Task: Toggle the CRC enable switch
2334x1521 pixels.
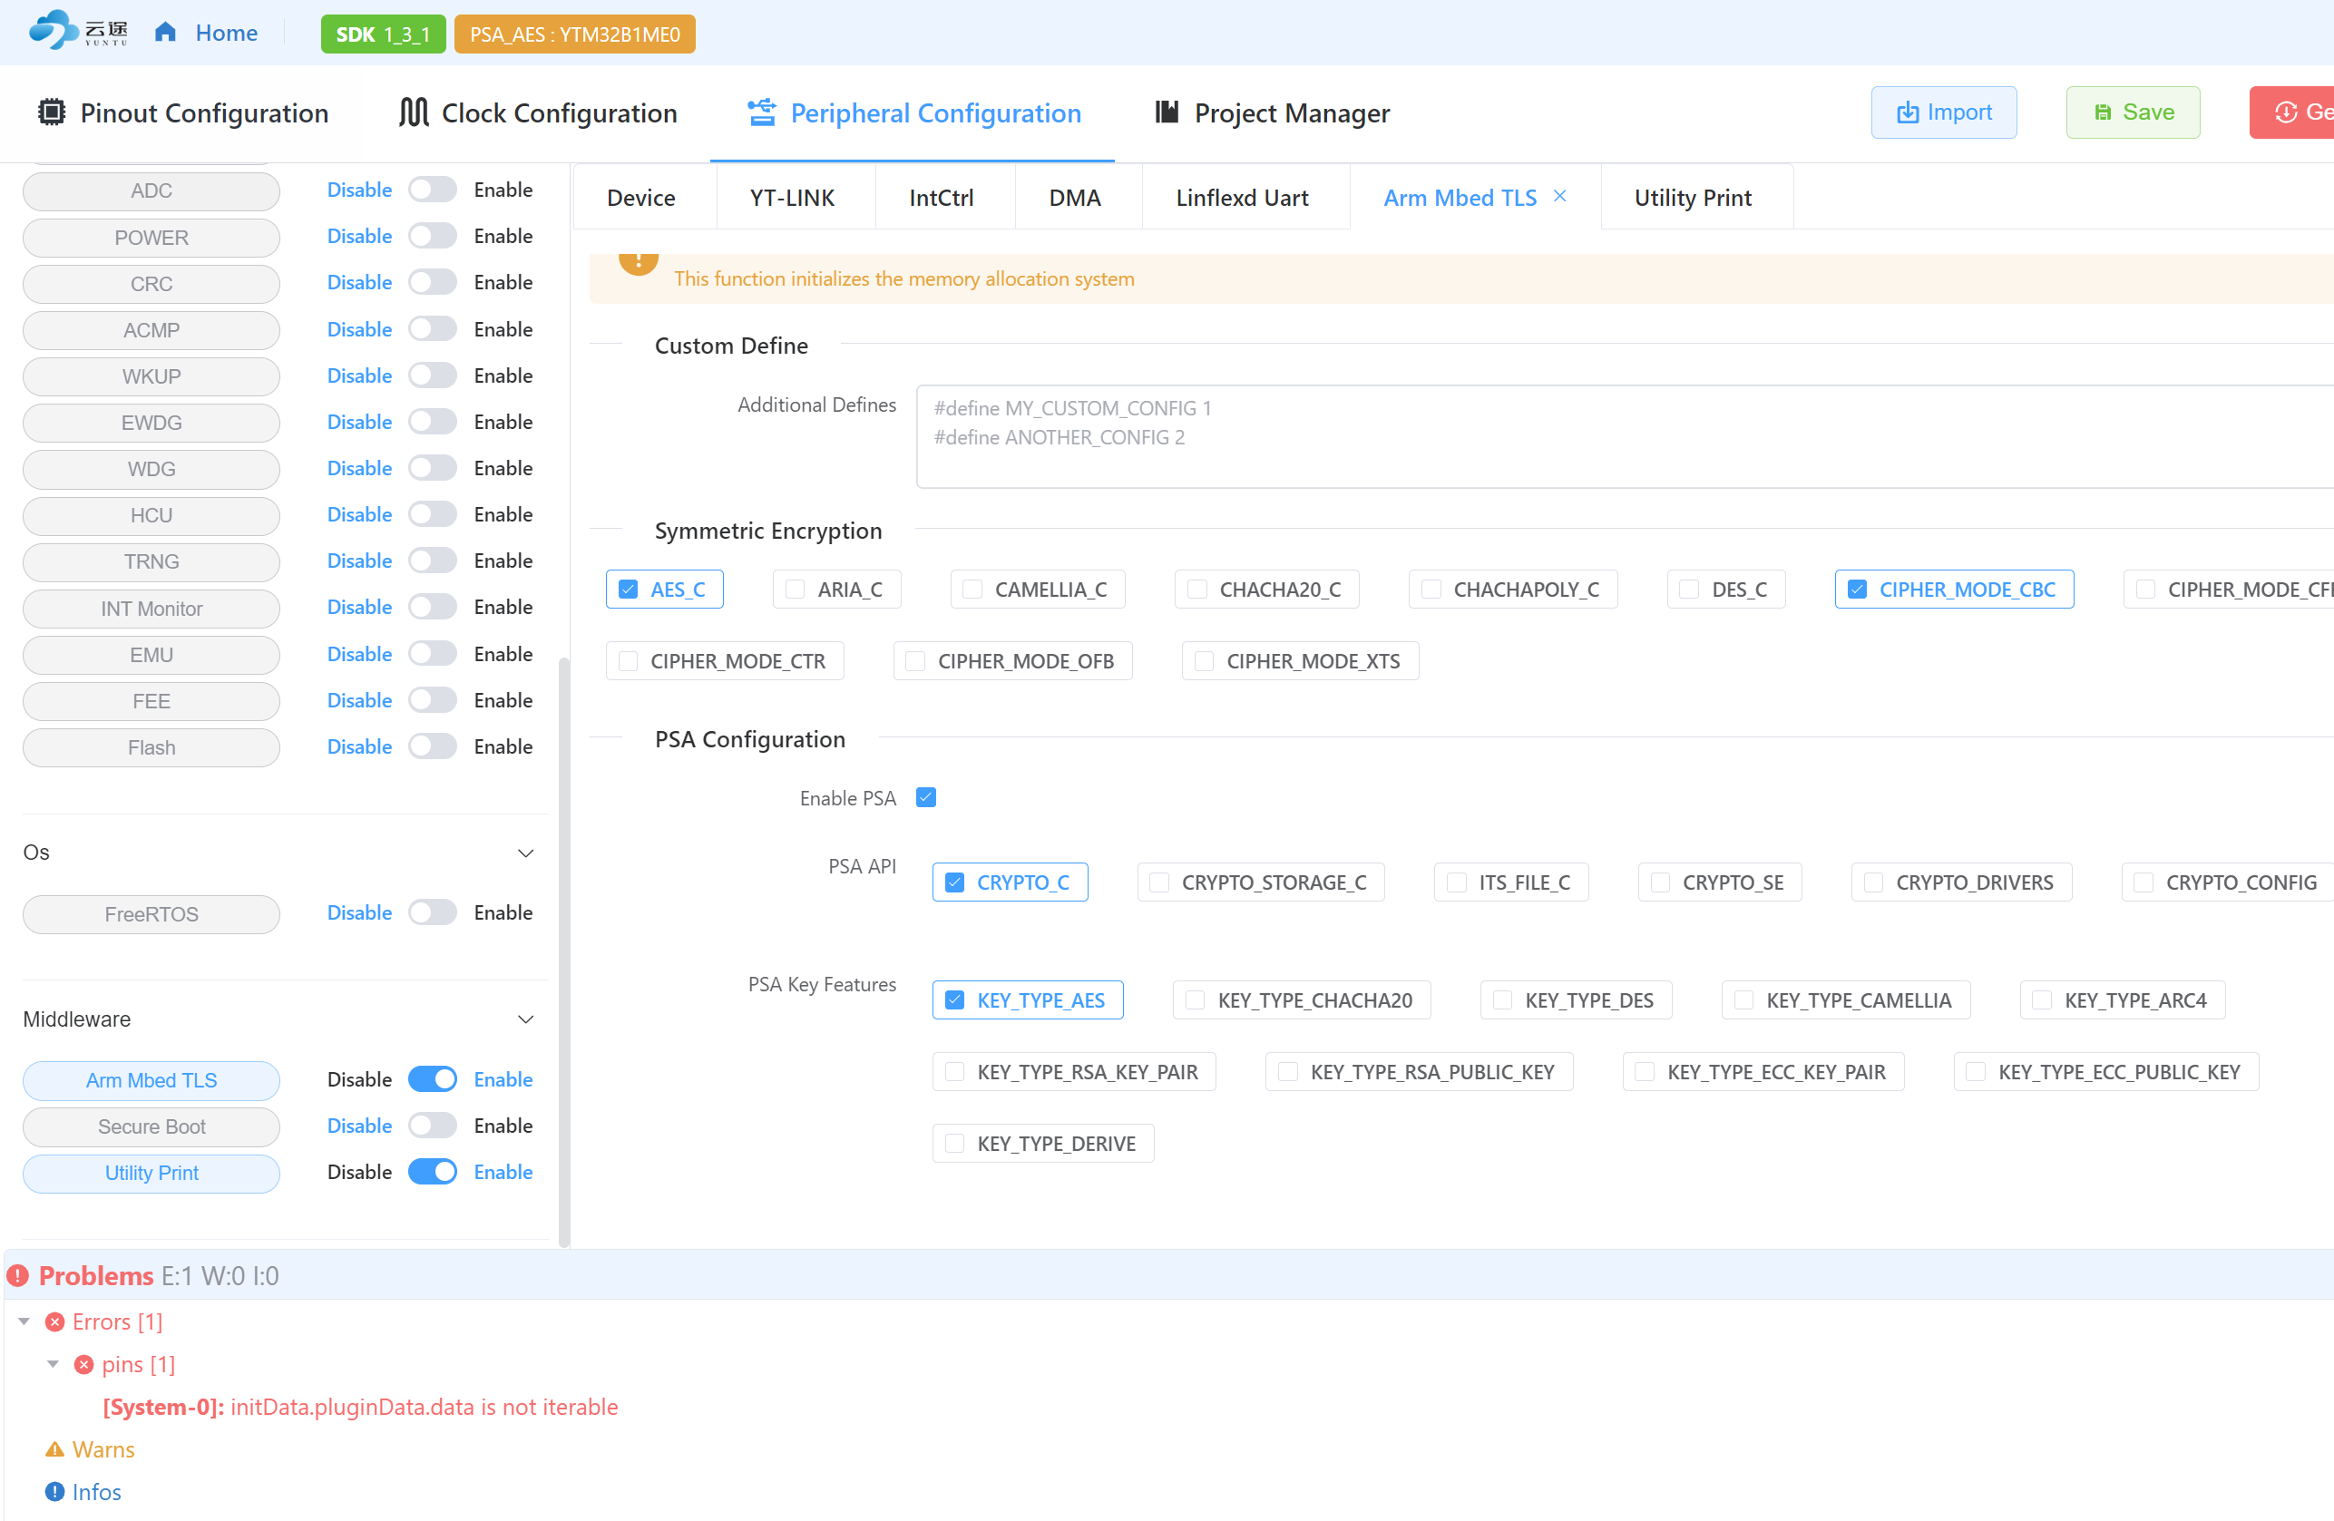Action: point(433,282)
